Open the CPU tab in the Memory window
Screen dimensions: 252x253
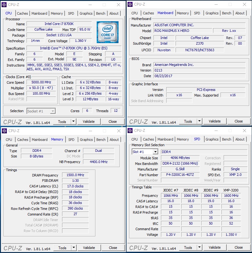9,140
